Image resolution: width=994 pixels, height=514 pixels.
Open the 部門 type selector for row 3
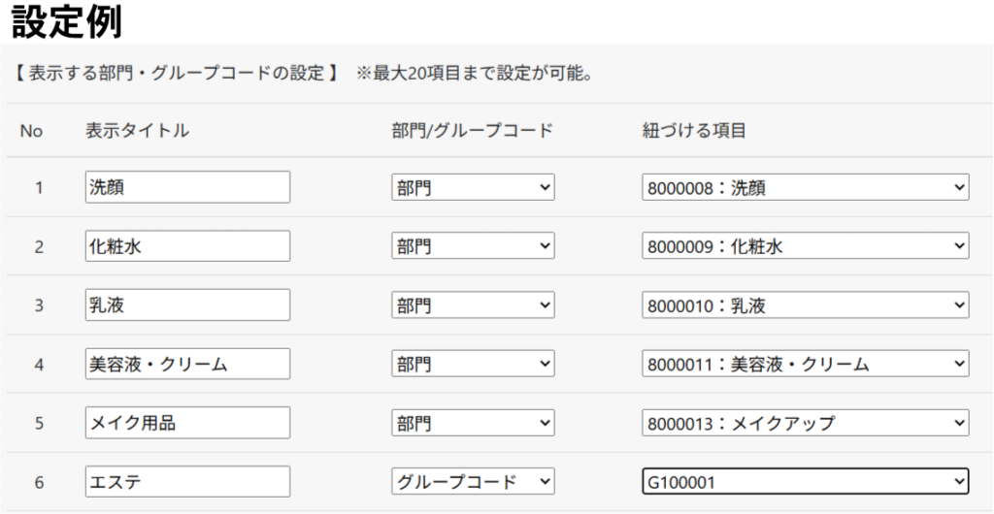[x=473, y=305]
